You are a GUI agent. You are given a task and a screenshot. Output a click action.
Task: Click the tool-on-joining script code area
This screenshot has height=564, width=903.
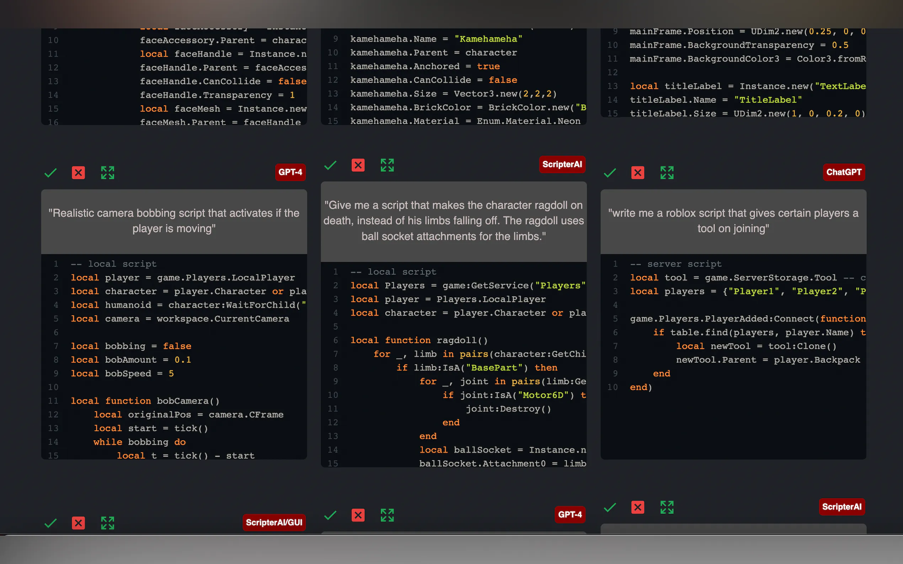[x=733, y=354]
